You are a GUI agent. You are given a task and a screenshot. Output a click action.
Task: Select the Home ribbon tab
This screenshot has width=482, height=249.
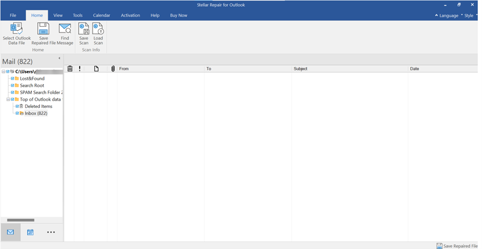(x=37, y=15)
